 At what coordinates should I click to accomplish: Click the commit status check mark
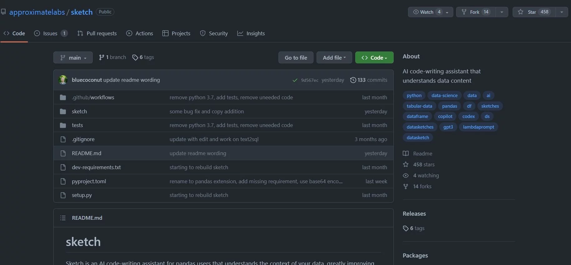coord(295,80)
